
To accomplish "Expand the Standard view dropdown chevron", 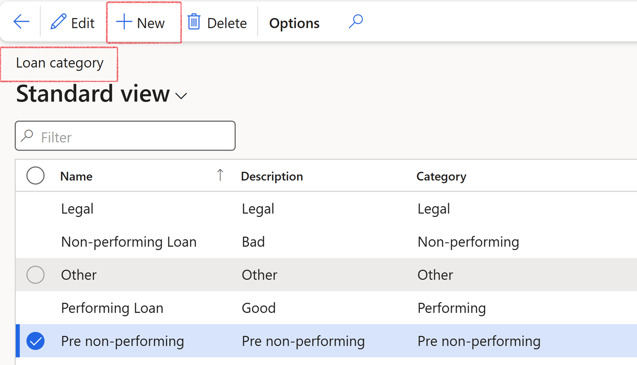I will [x=181, y=96].
